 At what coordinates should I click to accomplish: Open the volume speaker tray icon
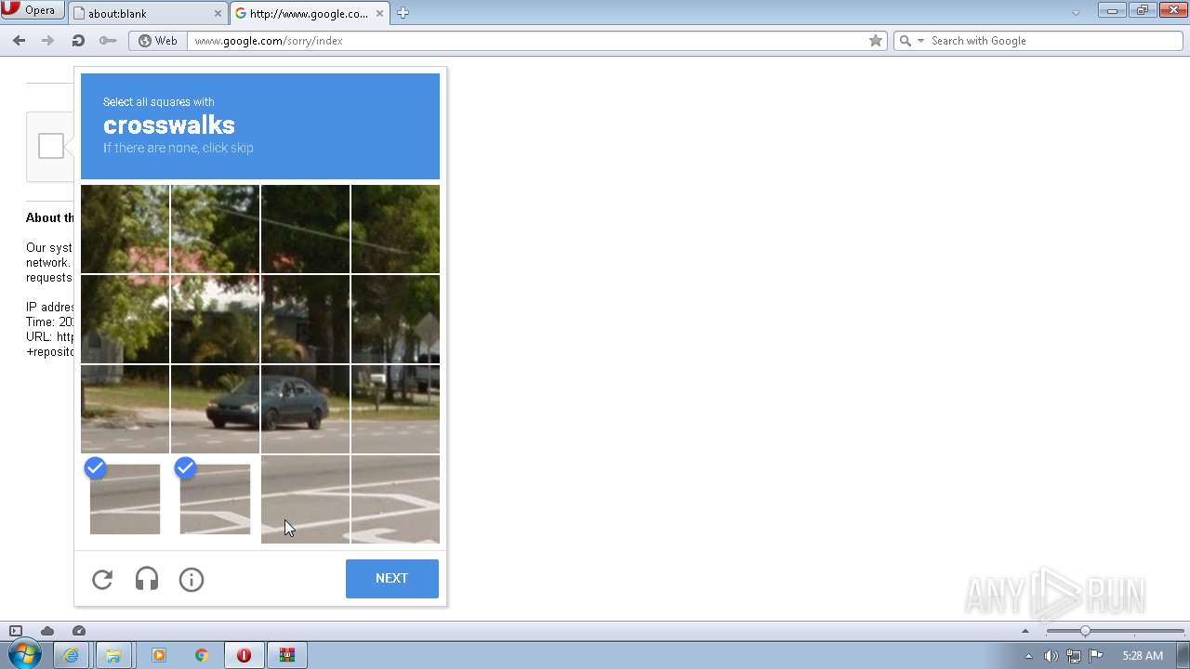pos(1051,656)
